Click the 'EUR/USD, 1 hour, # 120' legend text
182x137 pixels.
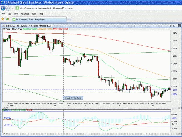[12, 29]
